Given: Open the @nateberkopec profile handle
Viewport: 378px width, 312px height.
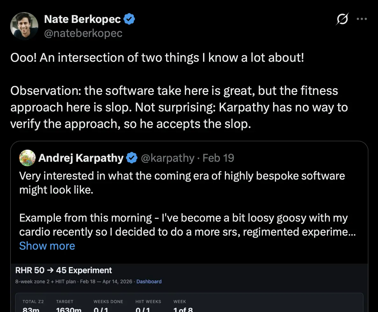Looking at the screenshot, I should [84, 33].
